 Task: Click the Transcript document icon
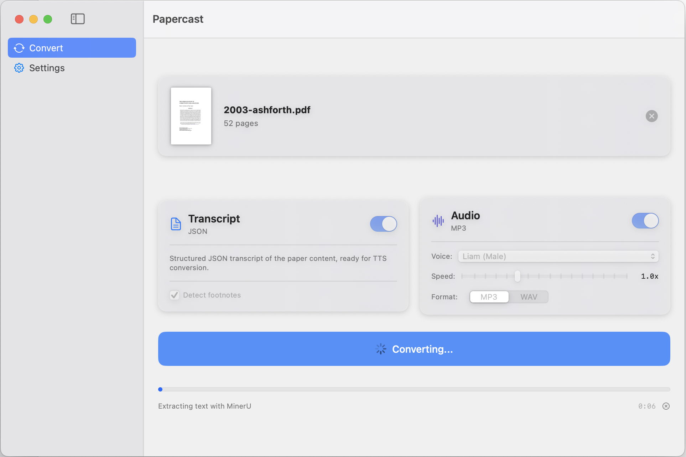tap(176, 224)
